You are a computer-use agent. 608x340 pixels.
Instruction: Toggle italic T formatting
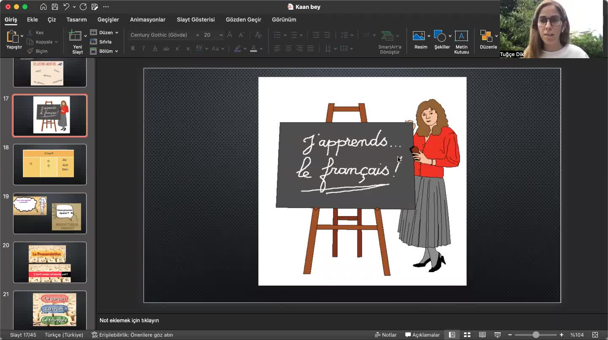click(x=144, y=49)
